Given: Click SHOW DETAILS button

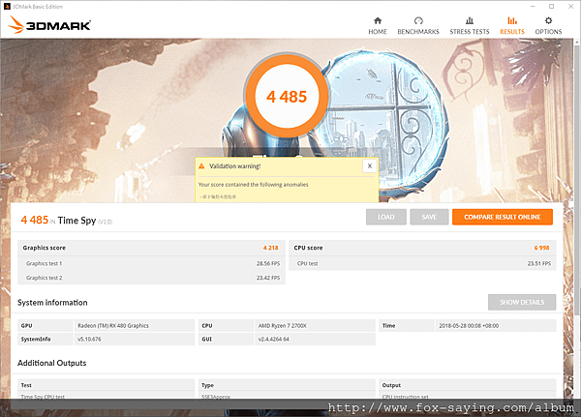Looking at the screenshot, I should coord(522,302).
